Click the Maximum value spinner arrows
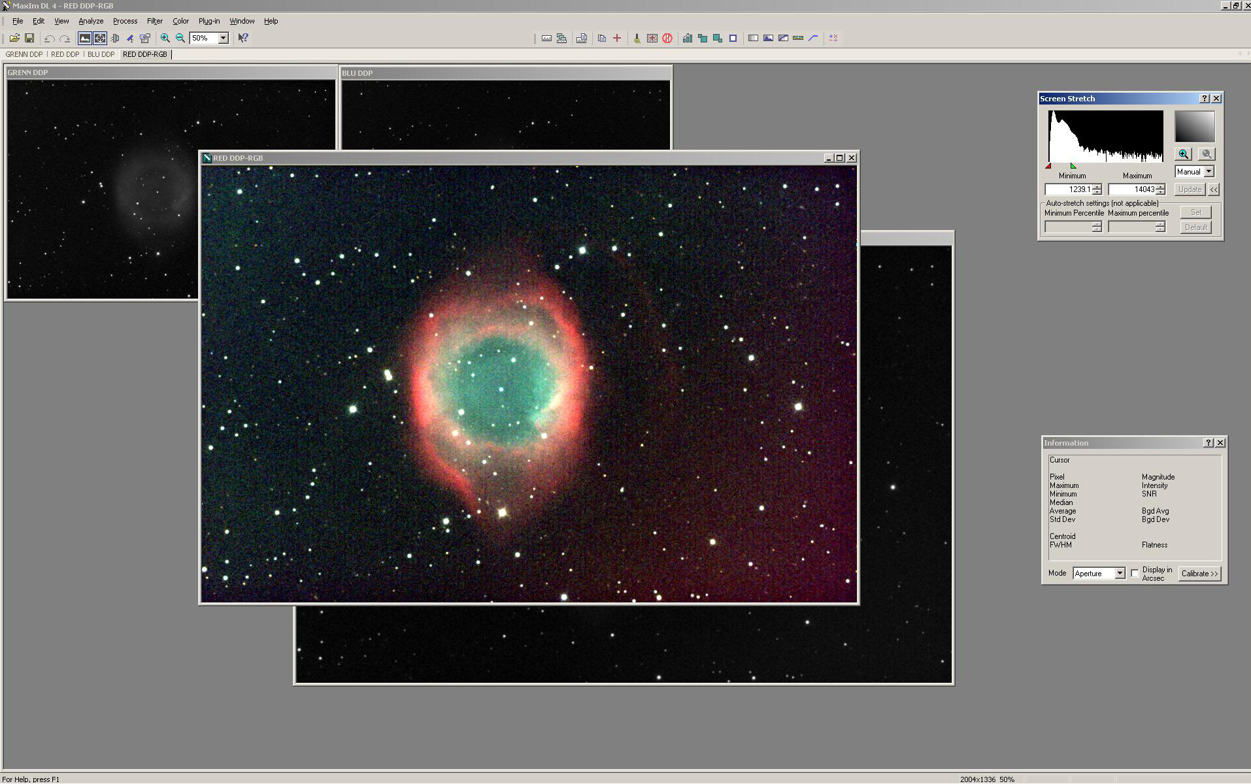The height and width of the screenshot is (784, 1251). pos(1160,189)
